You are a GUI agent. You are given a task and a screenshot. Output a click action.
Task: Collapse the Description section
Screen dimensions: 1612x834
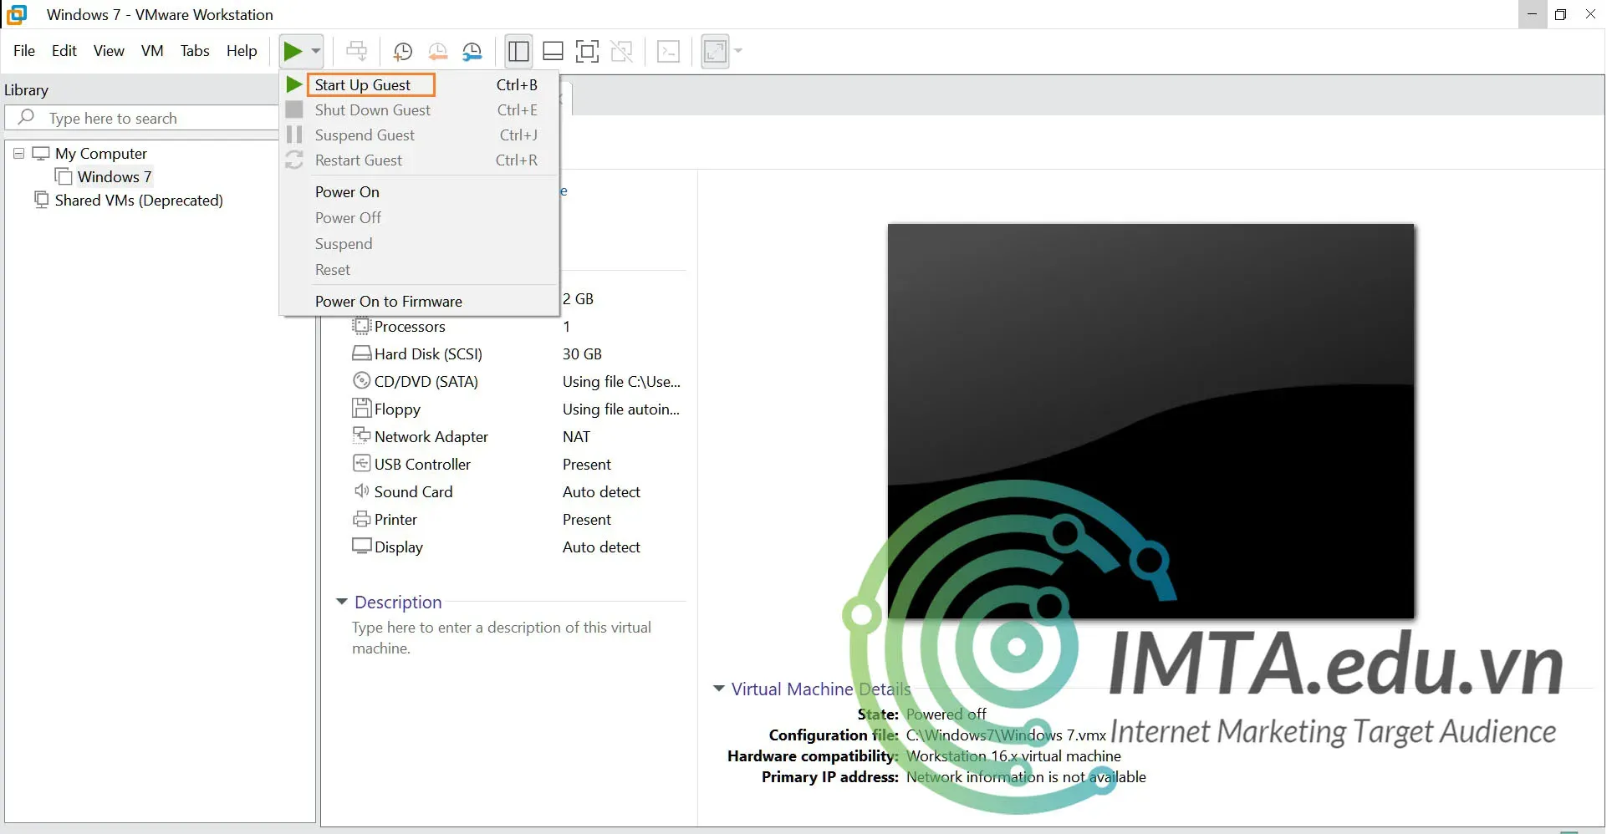click(341, 602)
